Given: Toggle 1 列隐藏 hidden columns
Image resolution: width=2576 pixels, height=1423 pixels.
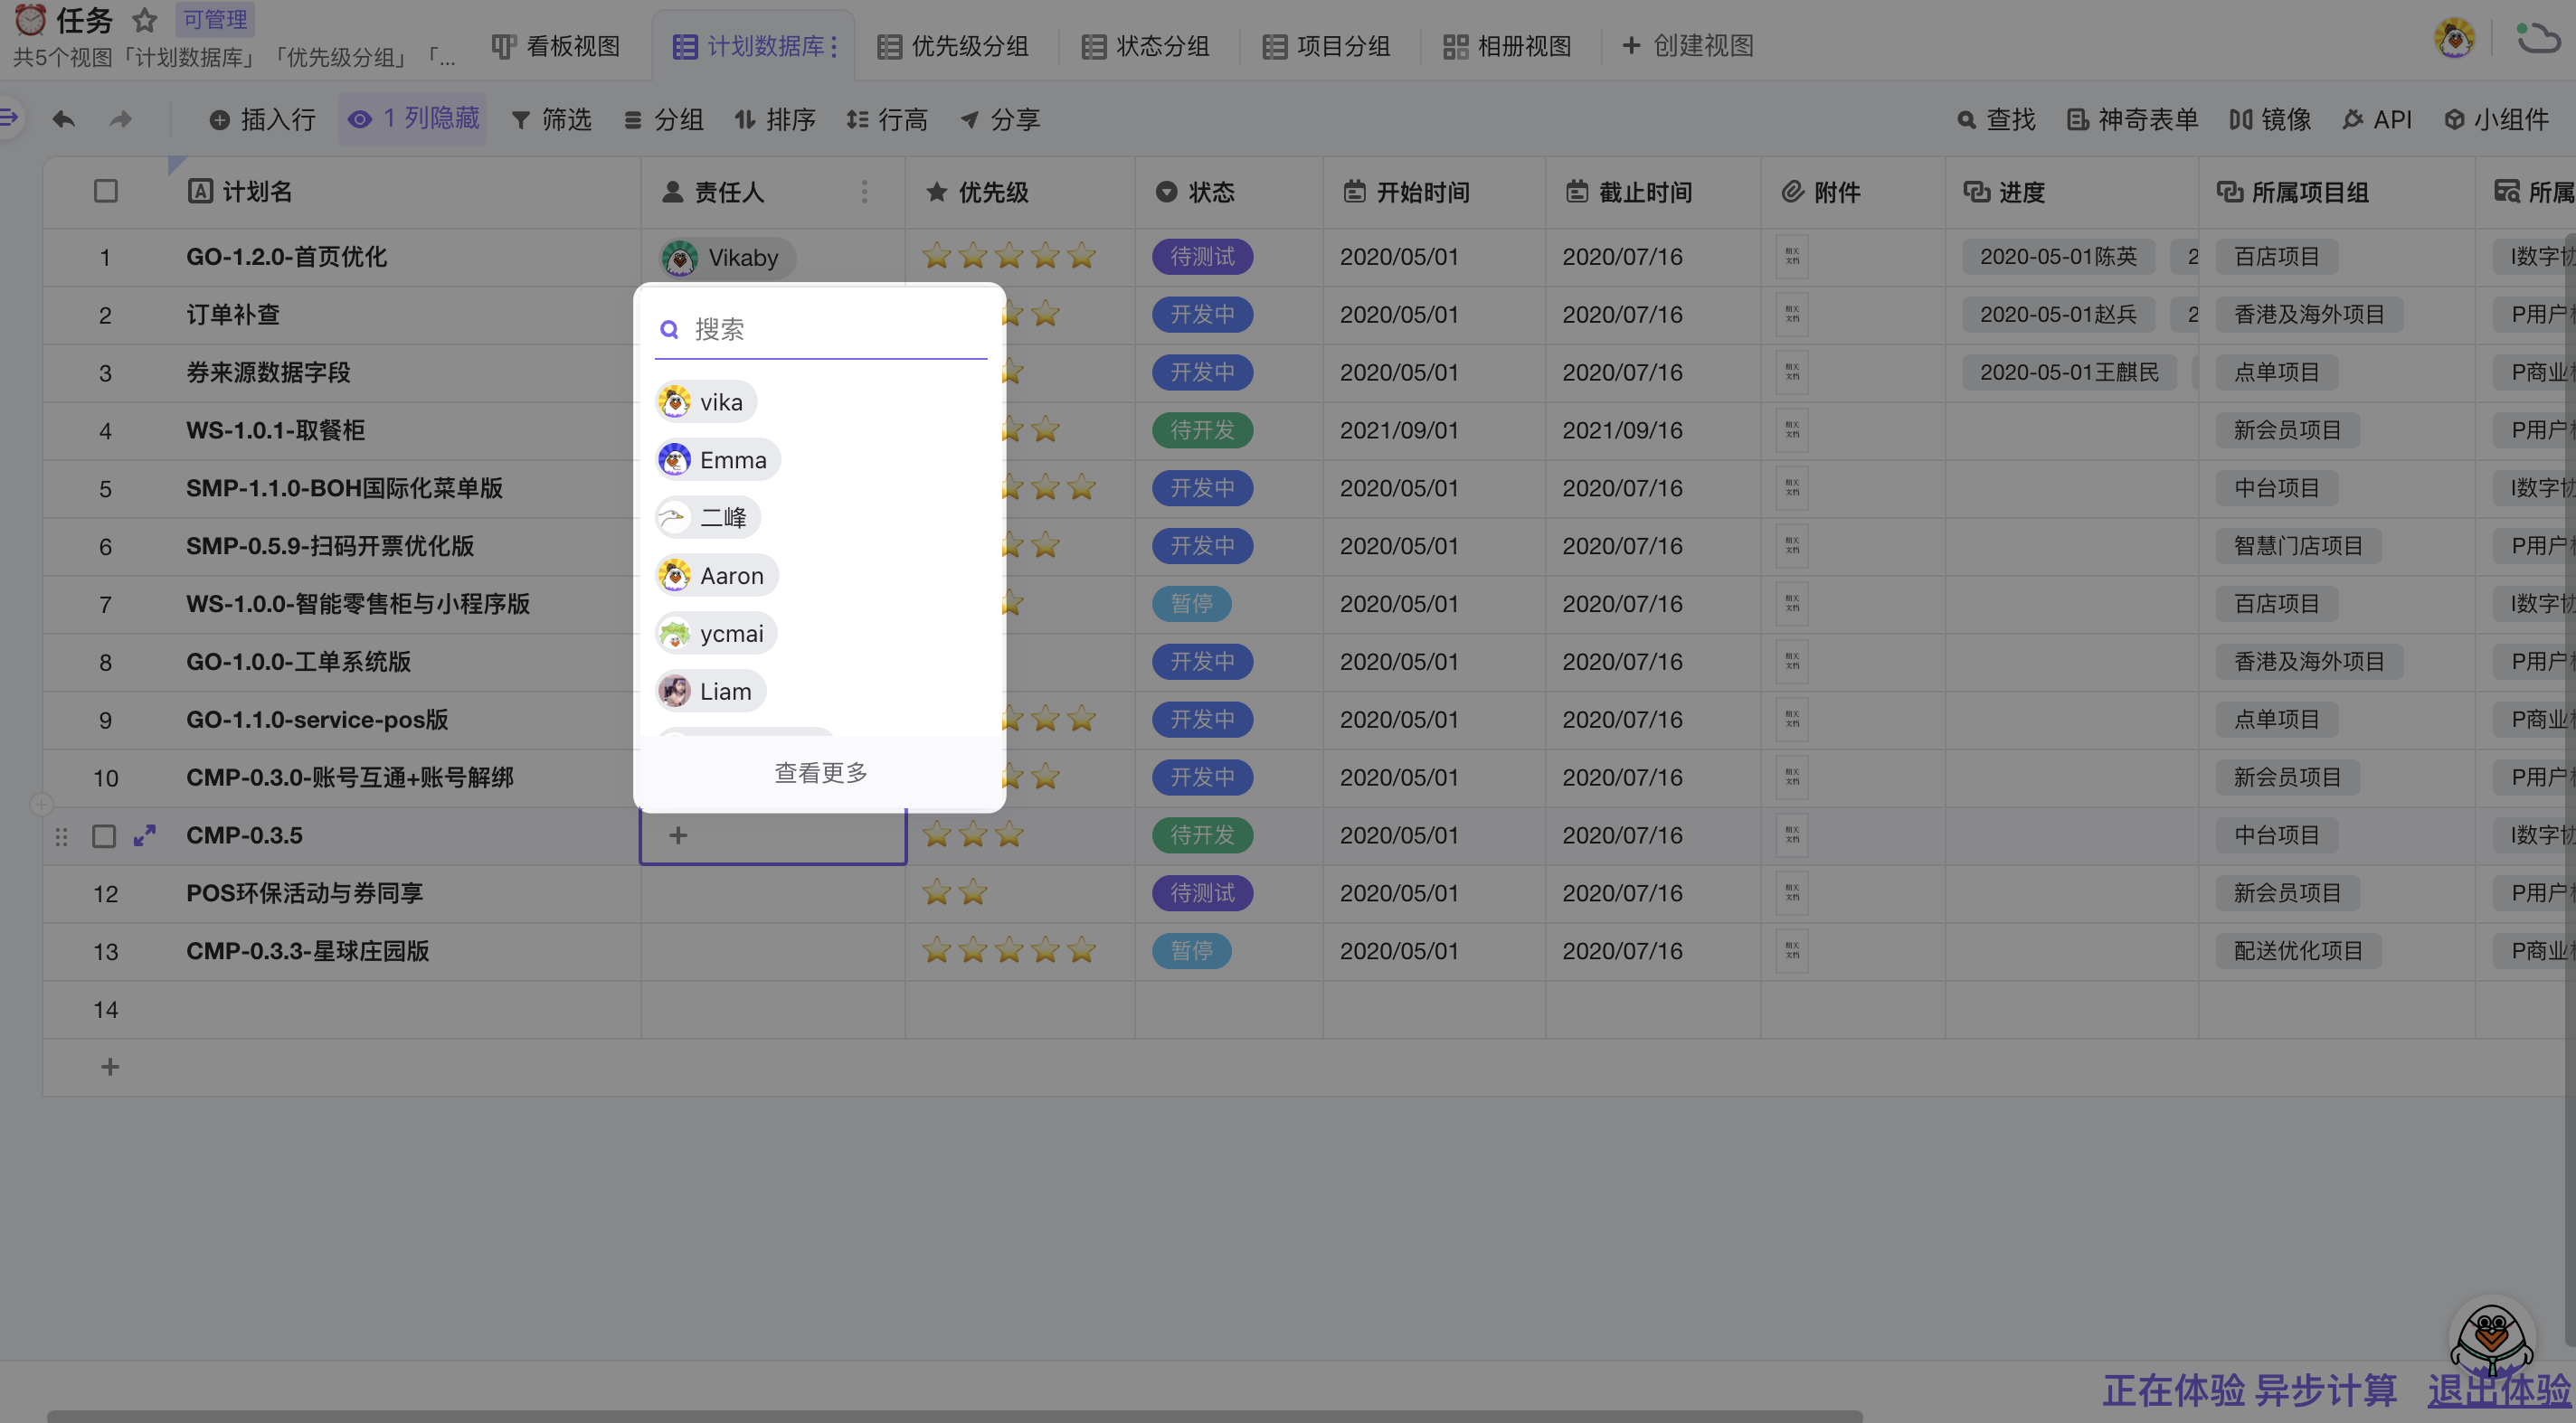Looking at the screenshot, I should click(413, 119).
